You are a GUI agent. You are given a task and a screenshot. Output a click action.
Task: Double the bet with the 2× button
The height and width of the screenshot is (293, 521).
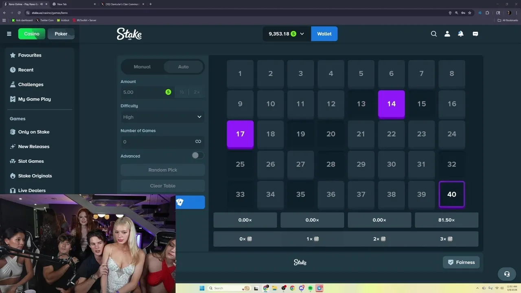[197, 92]
